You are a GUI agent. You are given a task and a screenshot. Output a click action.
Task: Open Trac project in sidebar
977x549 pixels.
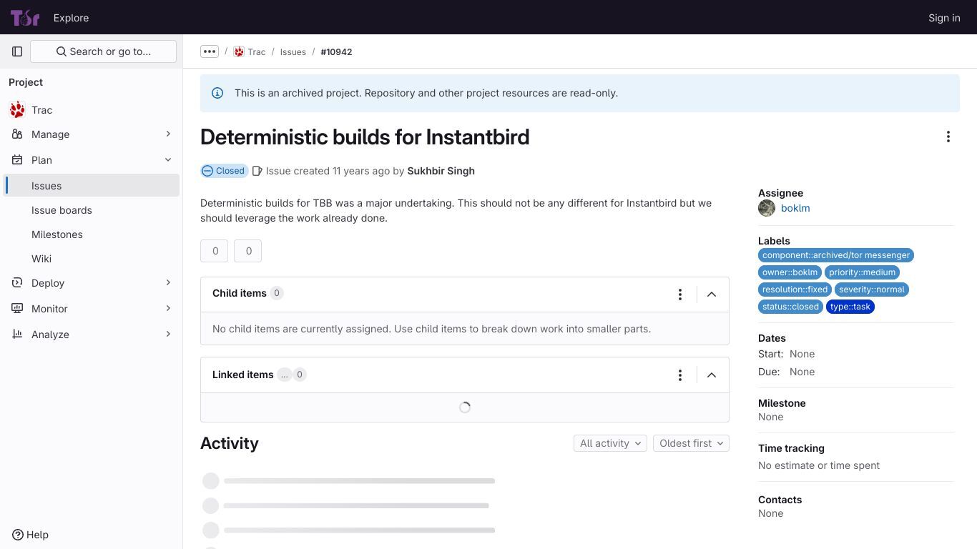[92, 110]
